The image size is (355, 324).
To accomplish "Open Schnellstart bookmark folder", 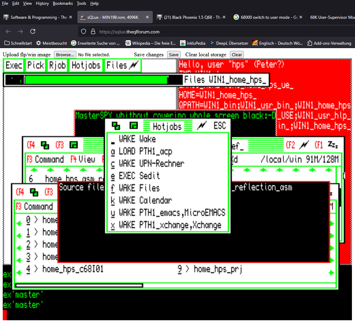I will pyautogui.click(x=18, y=43).
